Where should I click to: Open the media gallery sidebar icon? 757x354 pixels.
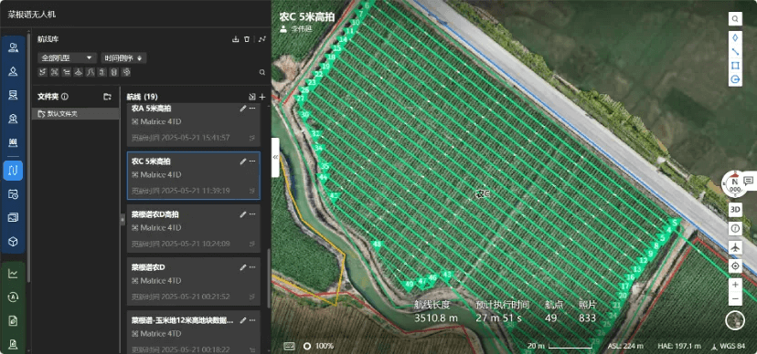pos(13,218)
